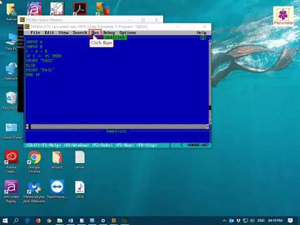Open the Edit menu in QBasic

click(49, 32)
